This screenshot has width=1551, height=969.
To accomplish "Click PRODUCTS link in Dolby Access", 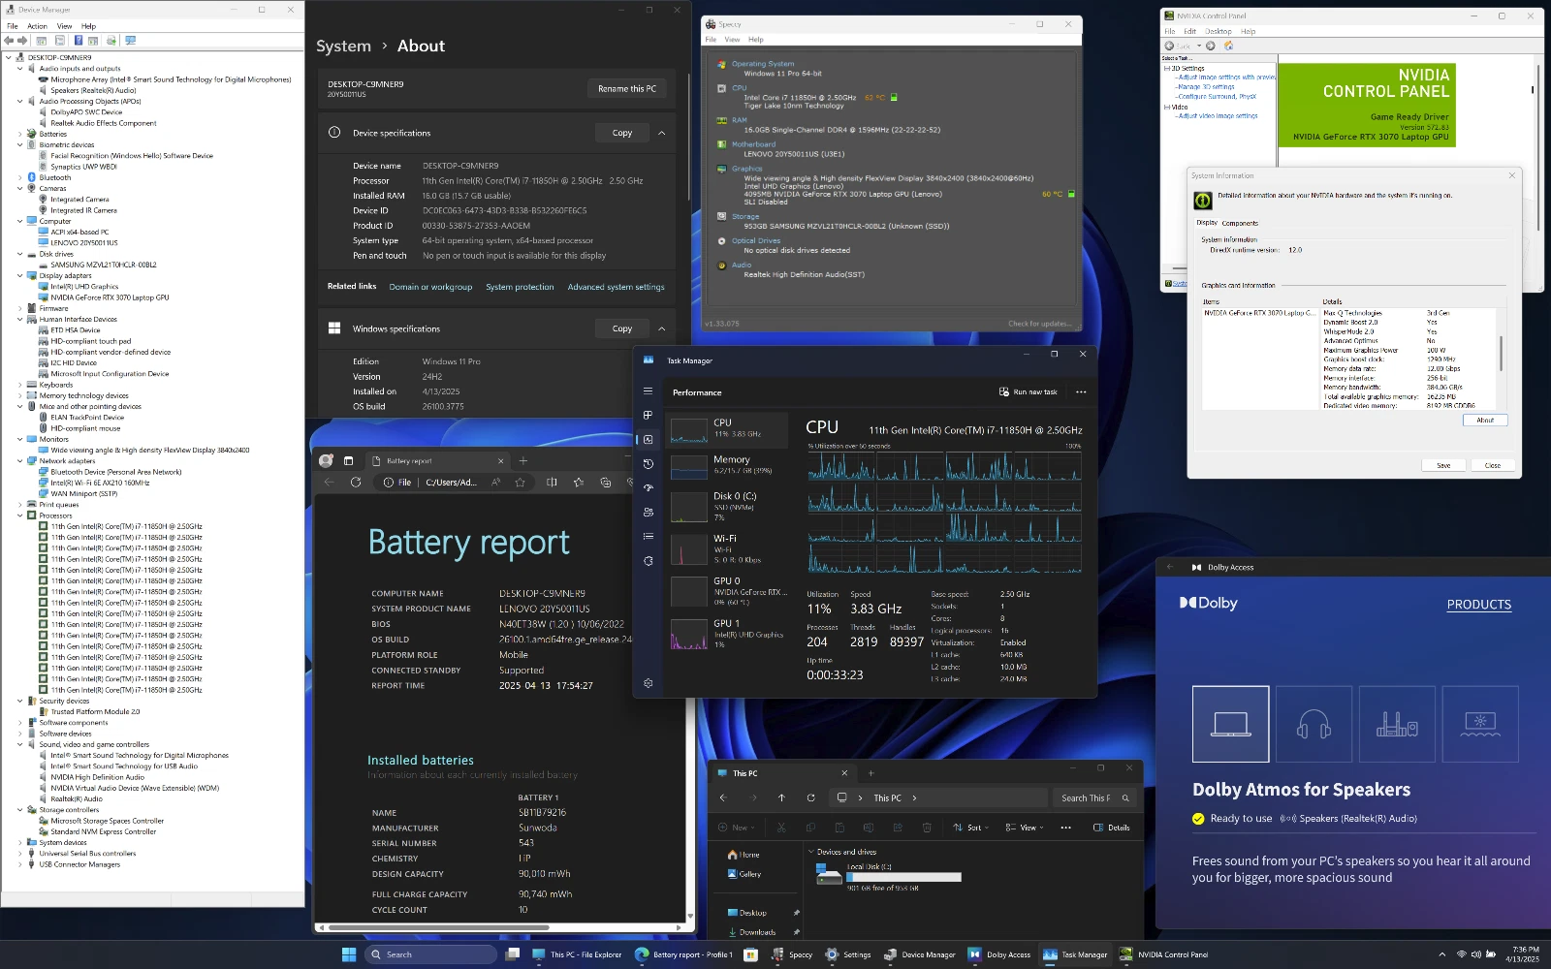I will click(1479, 605).
